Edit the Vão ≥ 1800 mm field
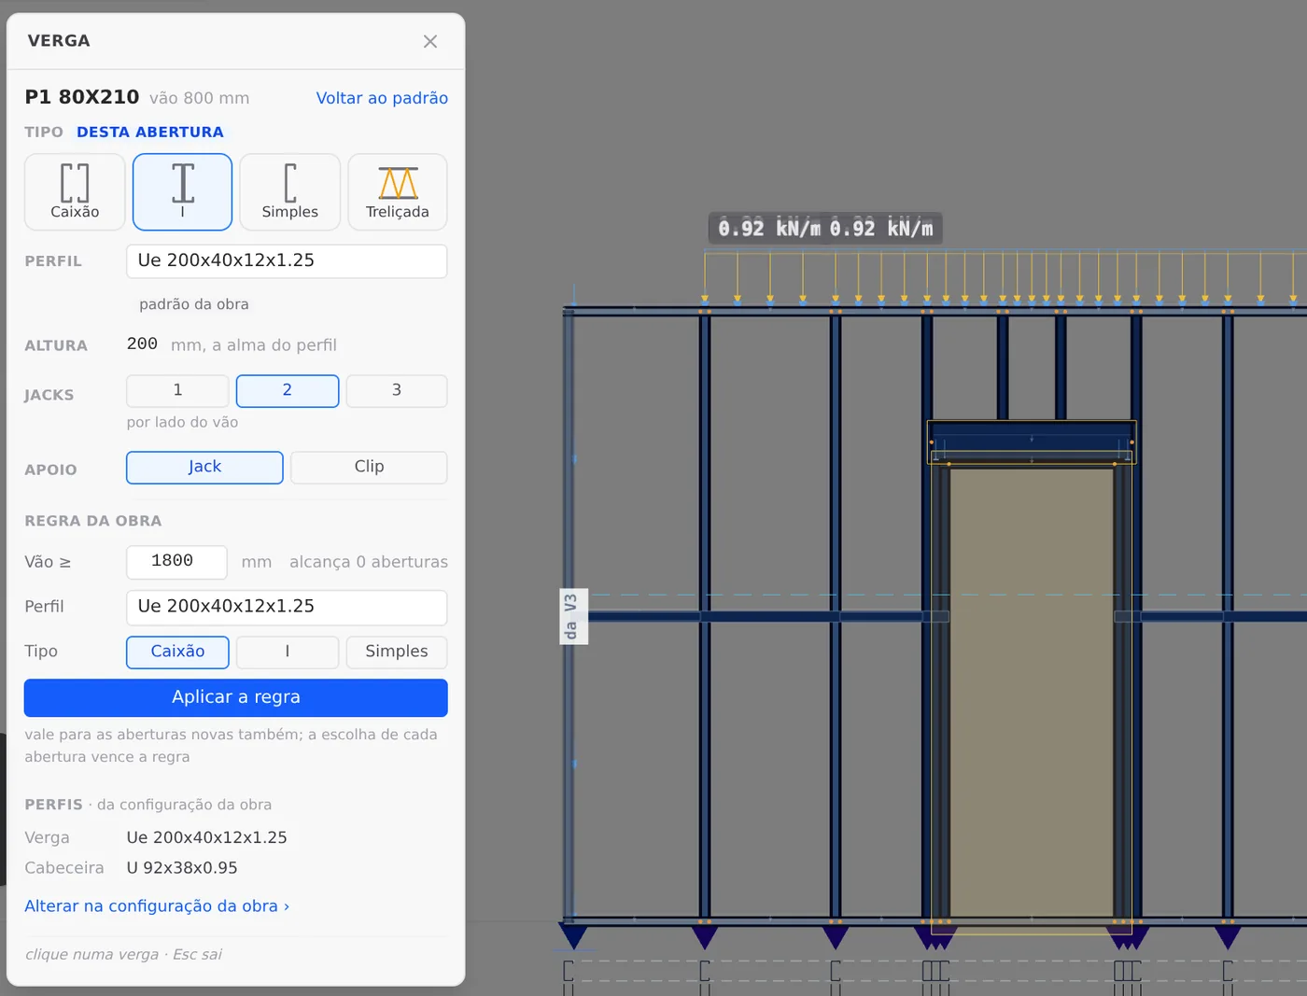 176,562
